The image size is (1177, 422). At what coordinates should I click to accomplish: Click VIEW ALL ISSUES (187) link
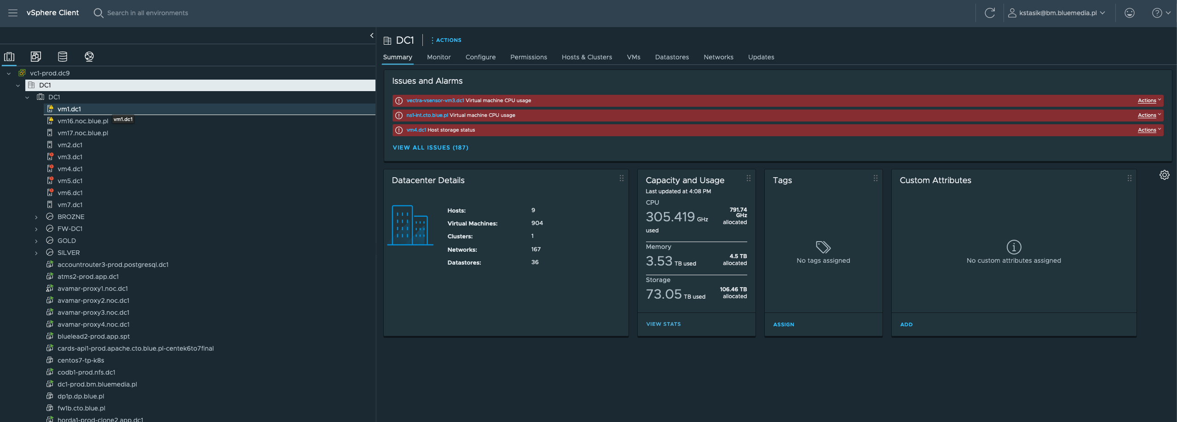pos(430,148)
